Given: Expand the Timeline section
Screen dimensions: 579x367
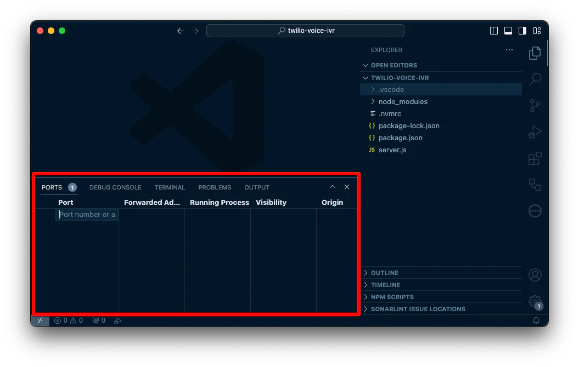Looking at the screenshot, I should tap(441, 285).
